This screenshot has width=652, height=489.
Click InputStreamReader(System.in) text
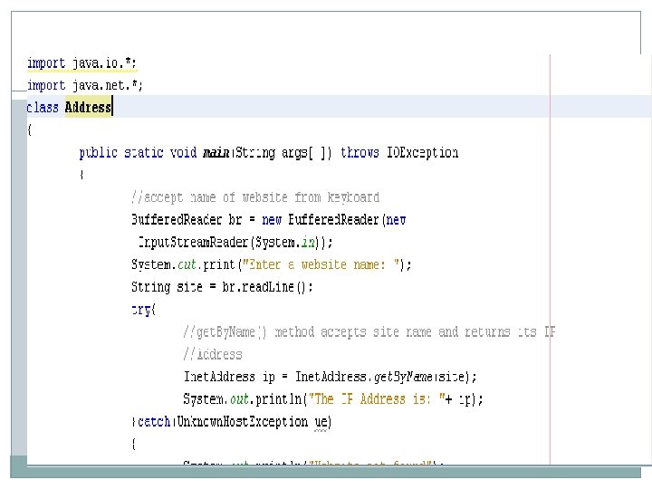(x=235, y=242)
